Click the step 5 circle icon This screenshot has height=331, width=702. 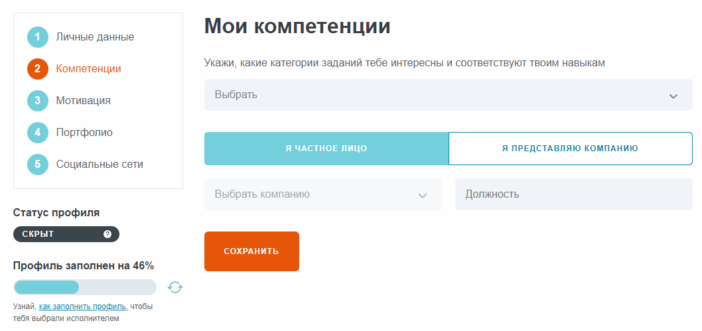(x=38, y=164)
